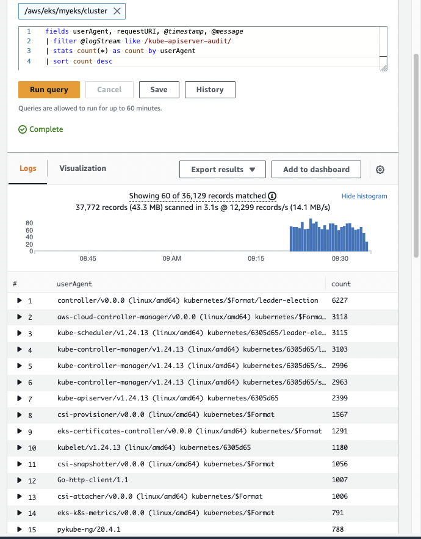Open query History
Viewport: 421px width, 539px height.
pyautogui.click(x=210, y=90)
